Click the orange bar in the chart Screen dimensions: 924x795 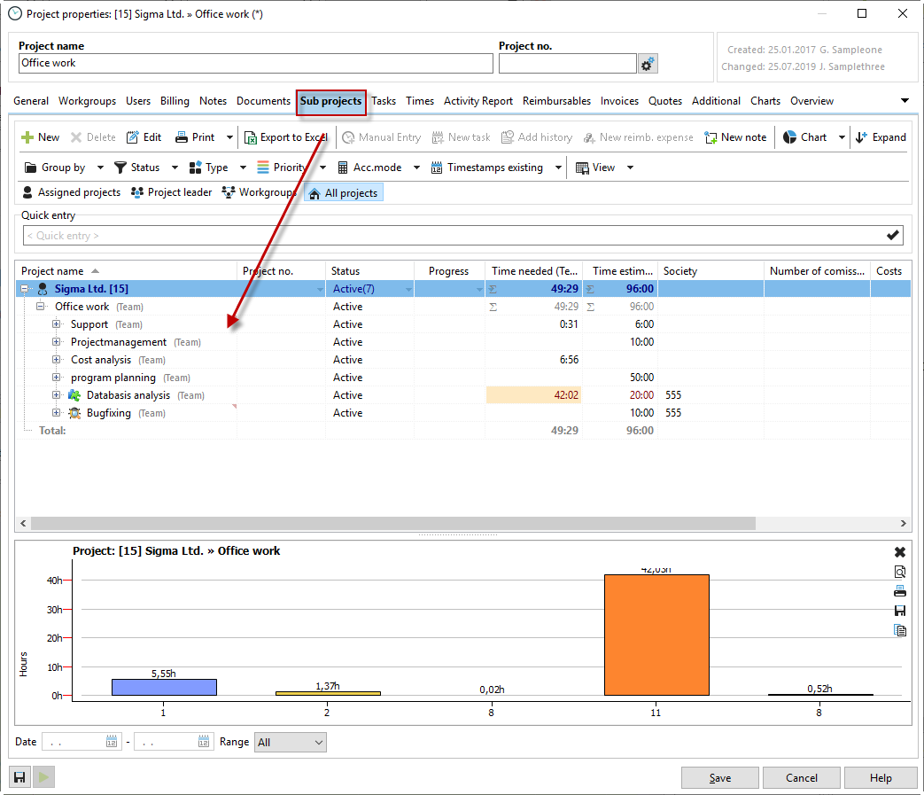coord(656,635)
